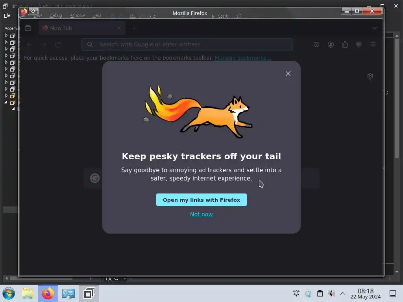Screen dimensions: 403x302
Task: Click dnSpy toolbar search magnifier icon
Action: [x=239, y=16]
